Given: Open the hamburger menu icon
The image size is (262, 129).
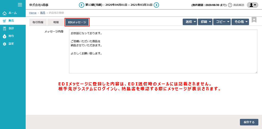Looking at the screenshot, I should click(x=20, y=4).
